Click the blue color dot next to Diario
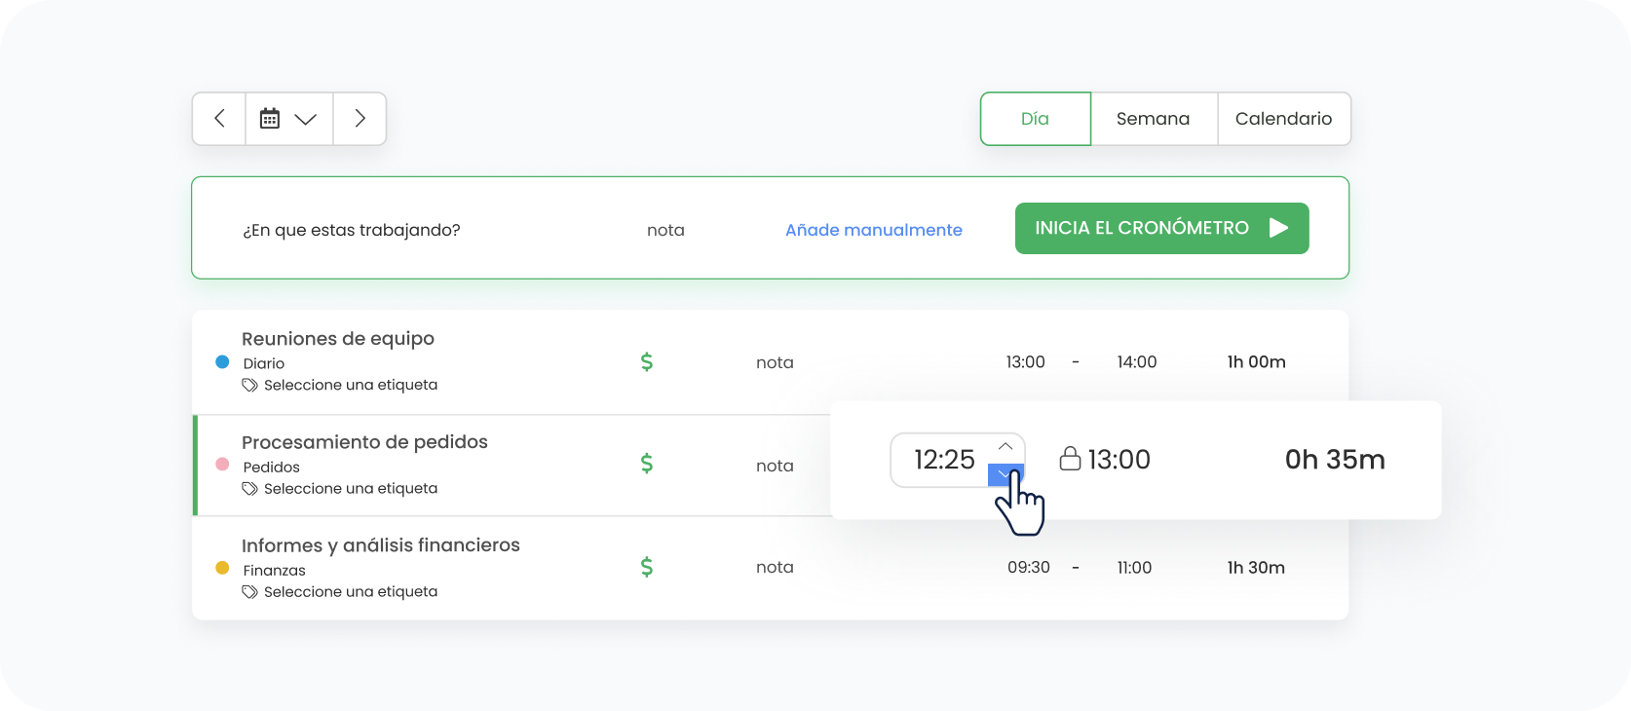 tap(222, 362)
